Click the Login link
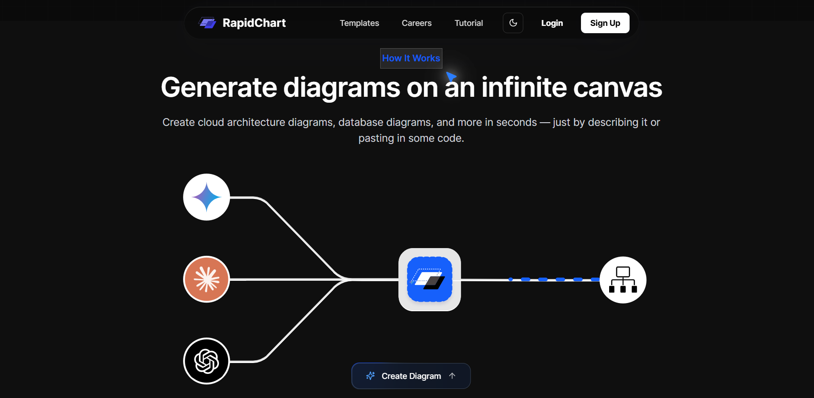This screenshot has width=814, height=398. [552, 23]
